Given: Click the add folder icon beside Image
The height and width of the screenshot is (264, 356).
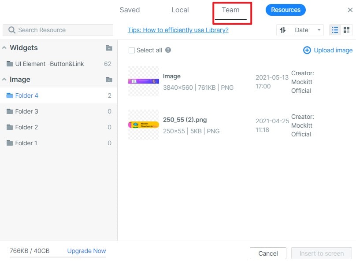Looking at the screenshot, I should pyautogui.click(x=109, y=80).
